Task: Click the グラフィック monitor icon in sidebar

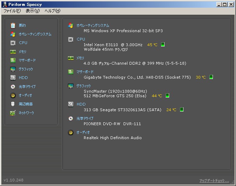Action: tap(13, 69)
